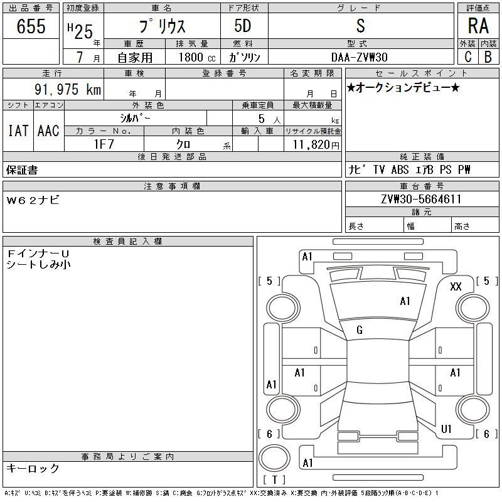Screen dimensions: 502x502
Task: Select the recycle deposit 11,820円
Action: pos(316,145)
